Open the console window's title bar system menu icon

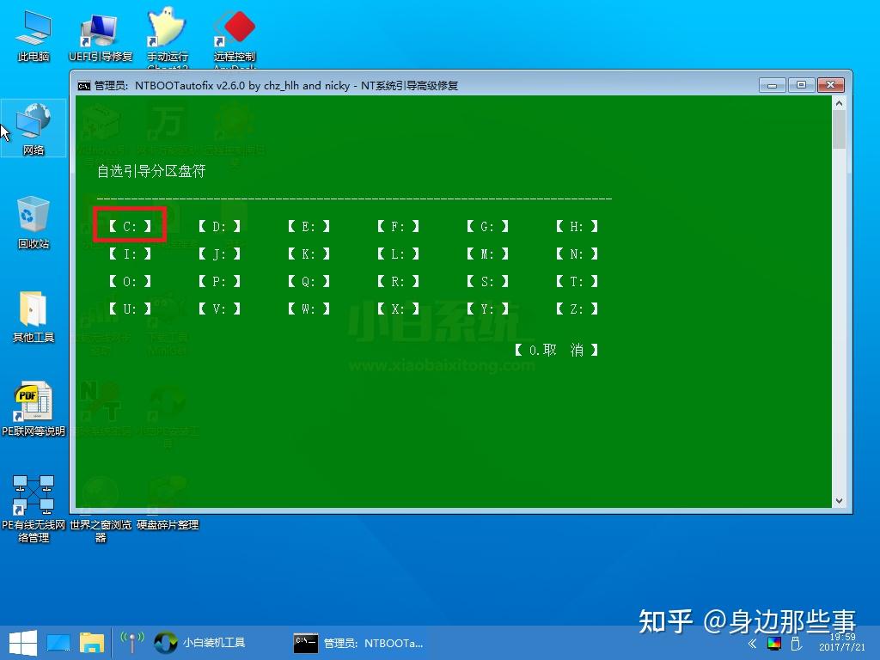83,85
